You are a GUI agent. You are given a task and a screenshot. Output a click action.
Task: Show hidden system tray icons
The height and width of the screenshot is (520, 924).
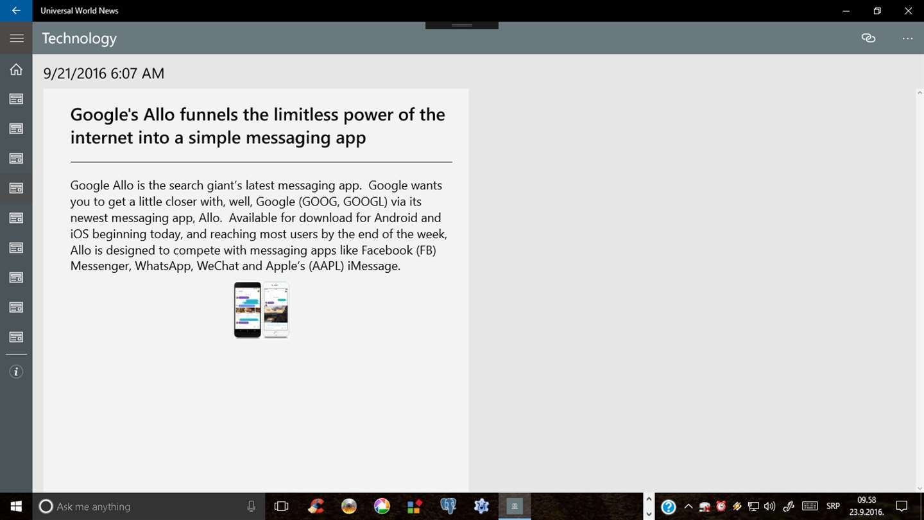point(689,507)
